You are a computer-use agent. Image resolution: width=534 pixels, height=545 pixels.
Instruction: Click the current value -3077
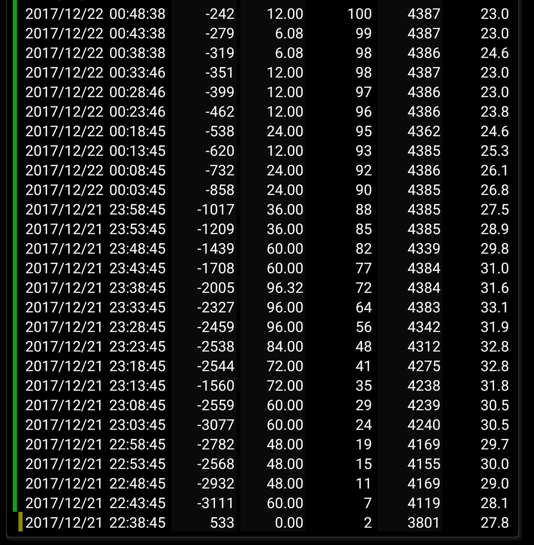coord(216,425)
